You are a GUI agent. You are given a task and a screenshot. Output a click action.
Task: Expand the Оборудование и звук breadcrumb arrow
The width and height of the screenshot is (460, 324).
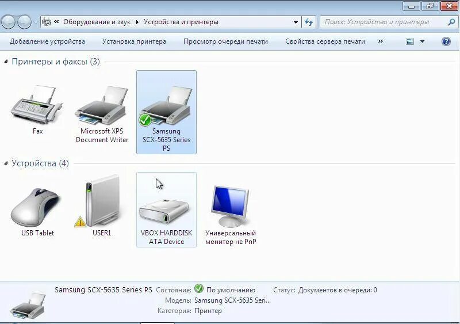click(x=137, y=22)
